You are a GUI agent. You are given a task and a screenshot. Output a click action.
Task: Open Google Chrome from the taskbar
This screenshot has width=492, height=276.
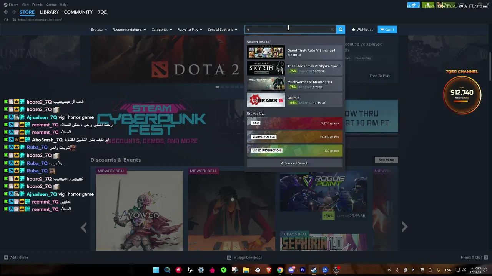click(x=280, y=270)
